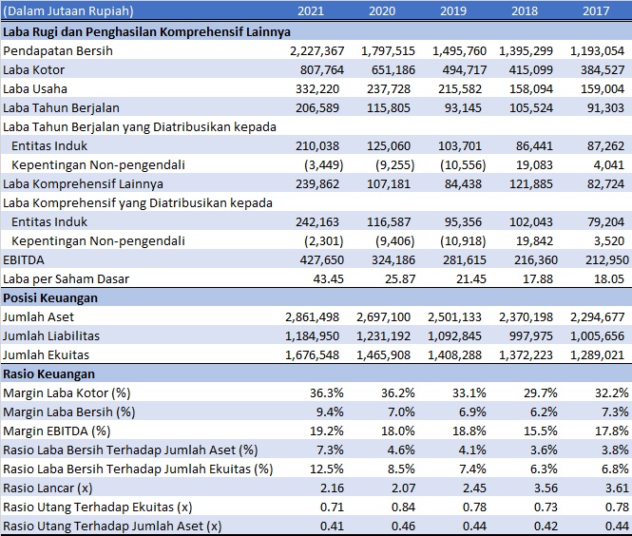Viewport: 632px width, 536px height.
Task: Select the 'Laba Kotor' row label
Action: 33,69
